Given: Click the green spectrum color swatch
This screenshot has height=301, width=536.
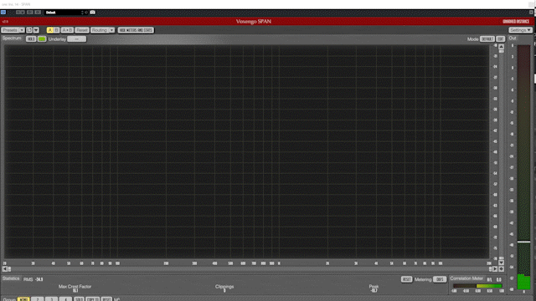Looking at the screenshot, I should [42, 39].
